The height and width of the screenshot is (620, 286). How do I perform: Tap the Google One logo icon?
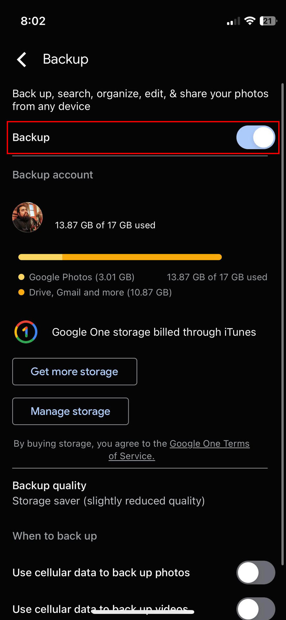(26, 332)
